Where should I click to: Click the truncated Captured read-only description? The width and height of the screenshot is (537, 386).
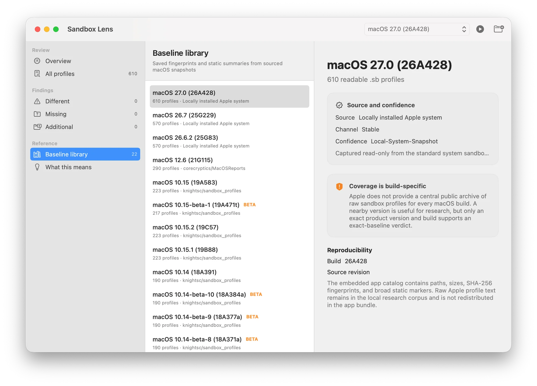click(x=412, y=153)
